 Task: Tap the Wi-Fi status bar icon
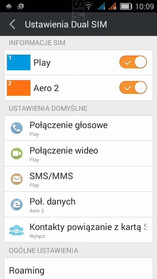(x=88, y=7)
